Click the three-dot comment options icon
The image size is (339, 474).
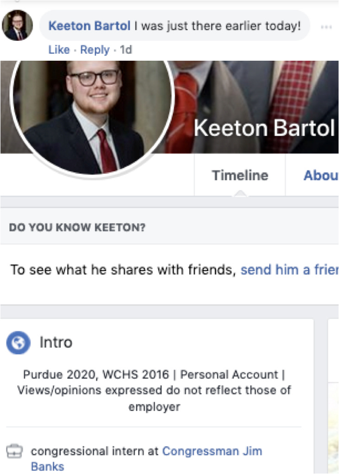326,27
